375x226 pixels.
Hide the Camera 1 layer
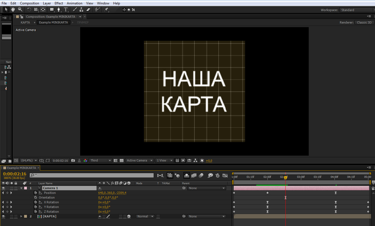4,188
